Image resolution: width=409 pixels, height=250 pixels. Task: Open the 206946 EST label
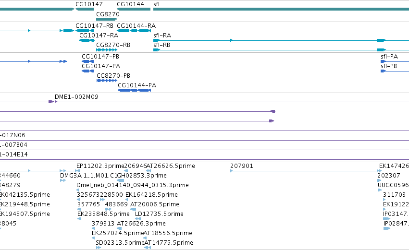tap(136, 166)
